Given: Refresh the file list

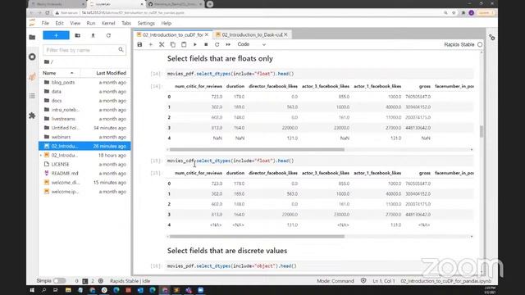Looking at the screenshot, I should [x=108, y=35].
